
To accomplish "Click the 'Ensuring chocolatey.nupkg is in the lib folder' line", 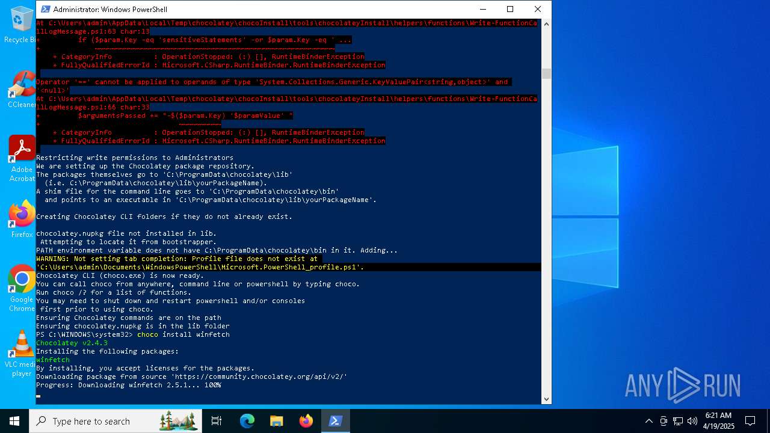I will [133, 326].
